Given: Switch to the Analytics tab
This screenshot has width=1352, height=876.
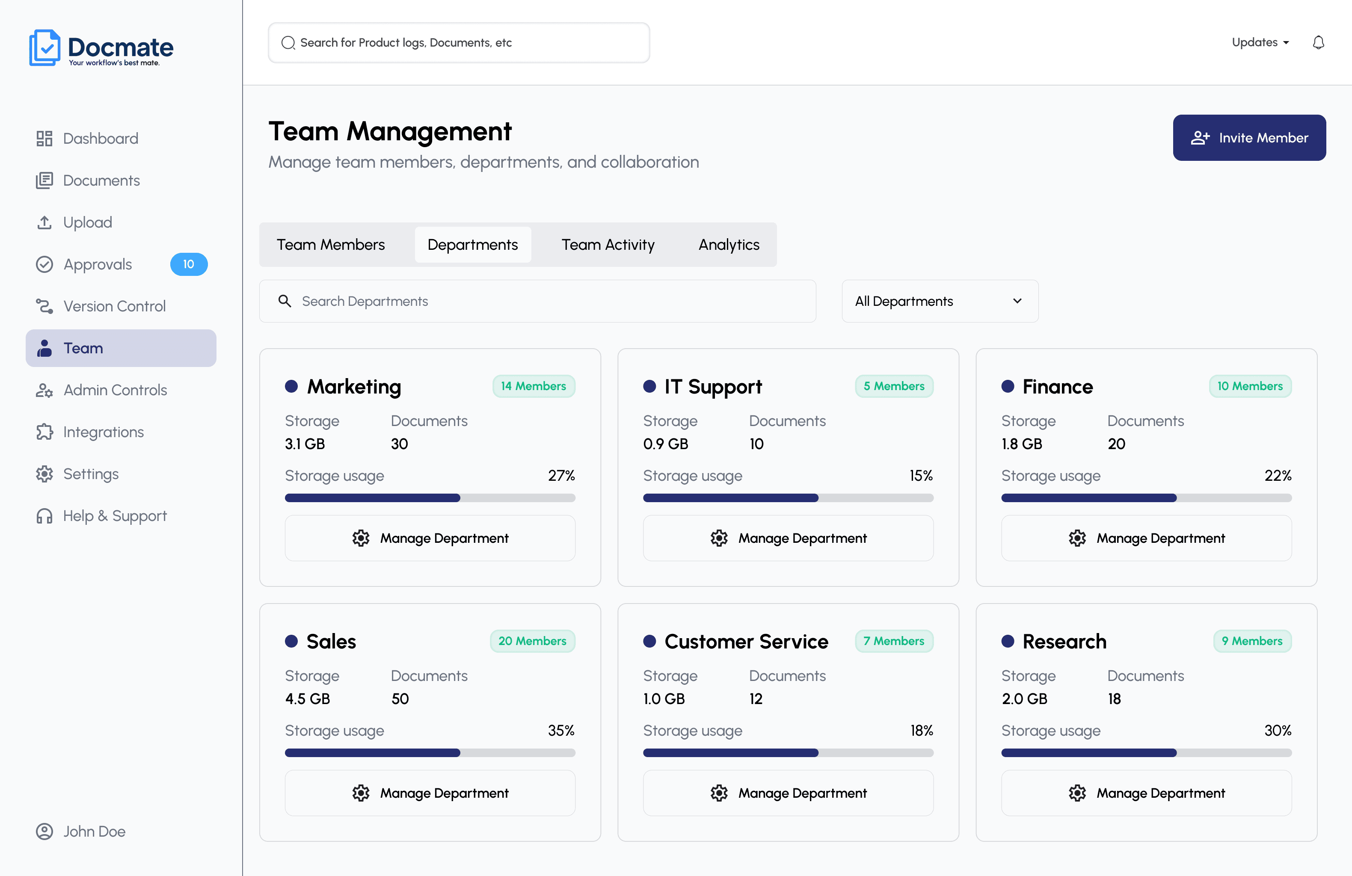Looking at the screenshot, I should pyautogui.click(x=729, y=245).
